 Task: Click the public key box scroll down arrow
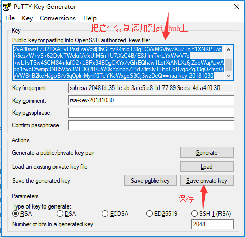(229, 75)
